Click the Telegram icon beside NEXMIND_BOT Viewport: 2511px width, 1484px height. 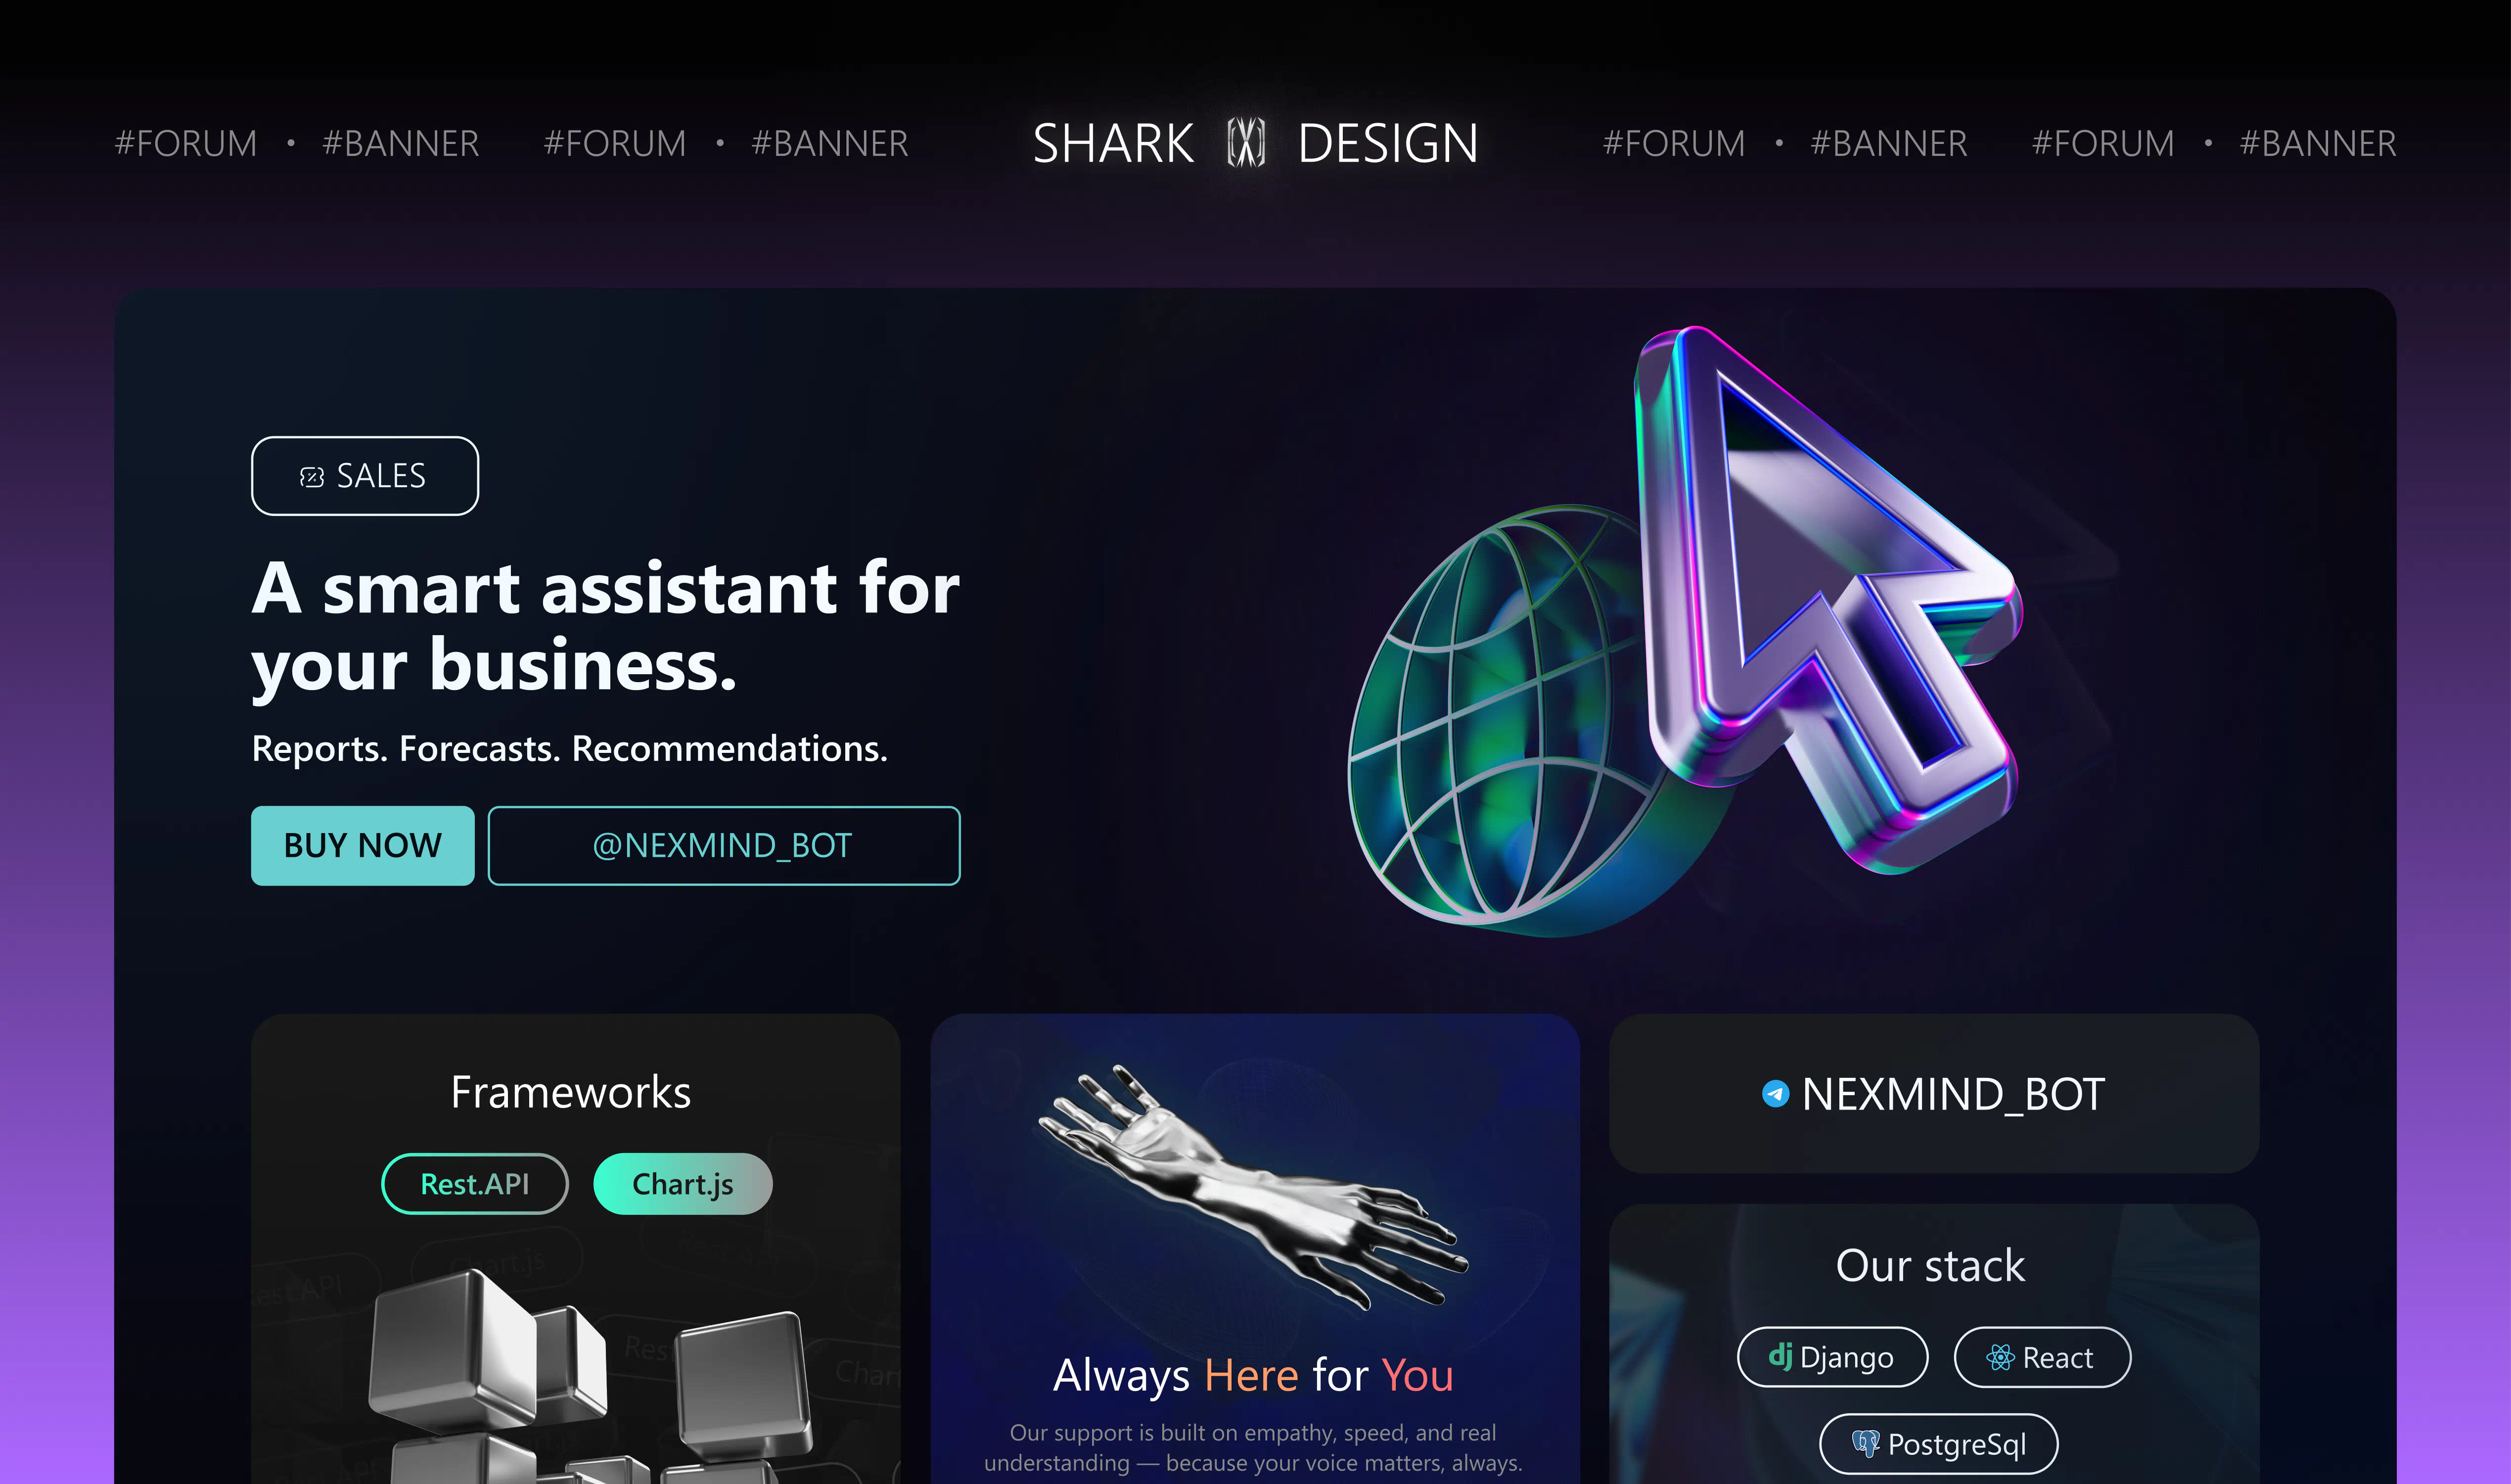coord(1775,1094)
